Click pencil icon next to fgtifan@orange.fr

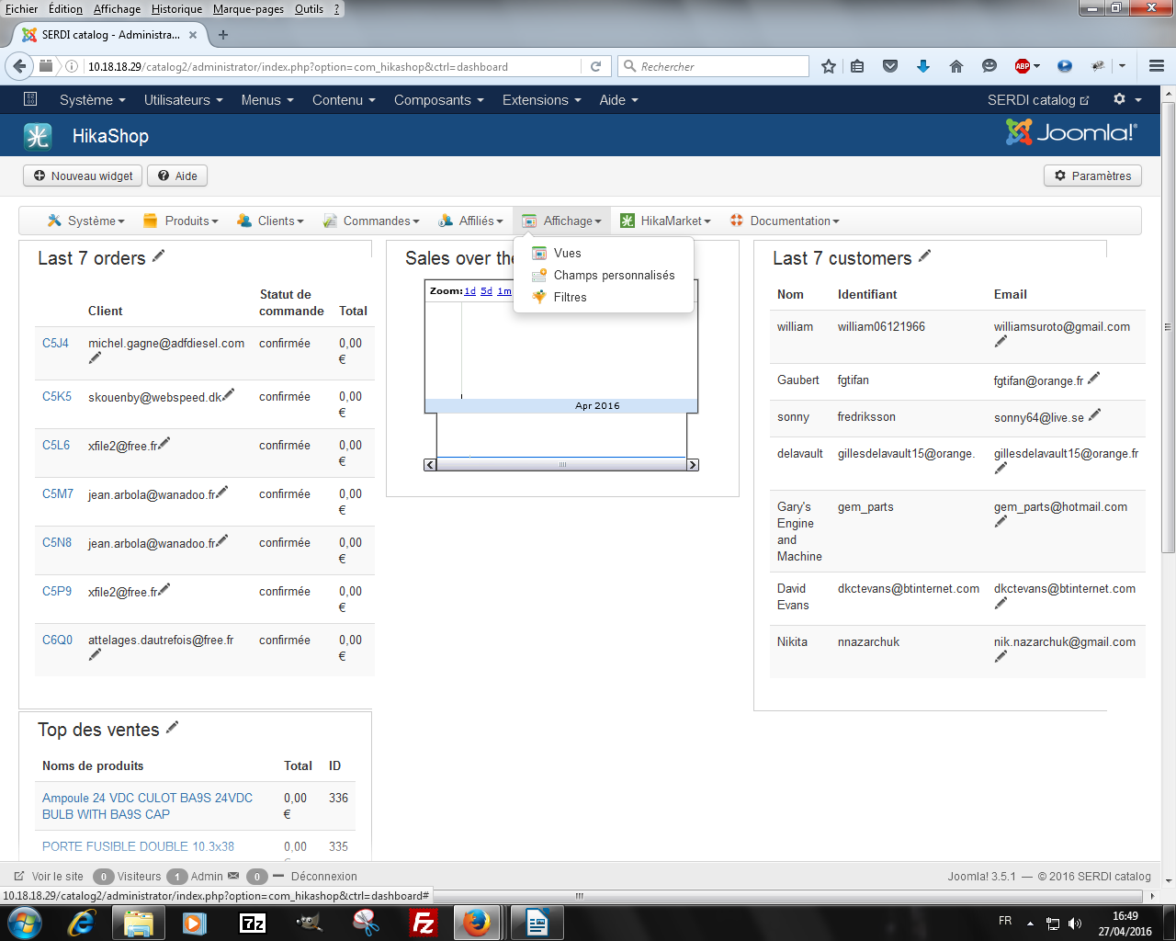pyautogui.click(x=1093, y=378)
